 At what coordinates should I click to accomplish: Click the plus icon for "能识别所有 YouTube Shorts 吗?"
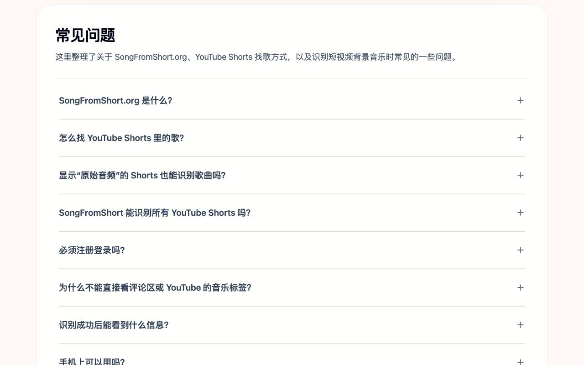pos(521,213)
